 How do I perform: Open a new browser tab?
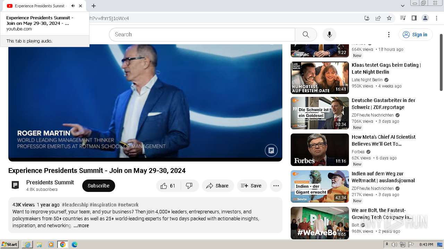pyautogui.click(x=94, y=6)
